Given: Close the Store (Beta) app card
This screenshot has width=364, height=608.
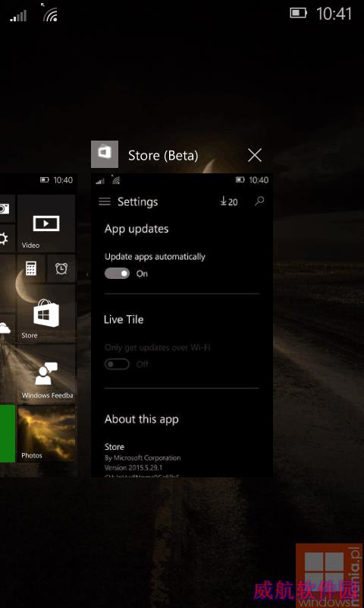Looking at the screenshot, I should pos(255,155).
